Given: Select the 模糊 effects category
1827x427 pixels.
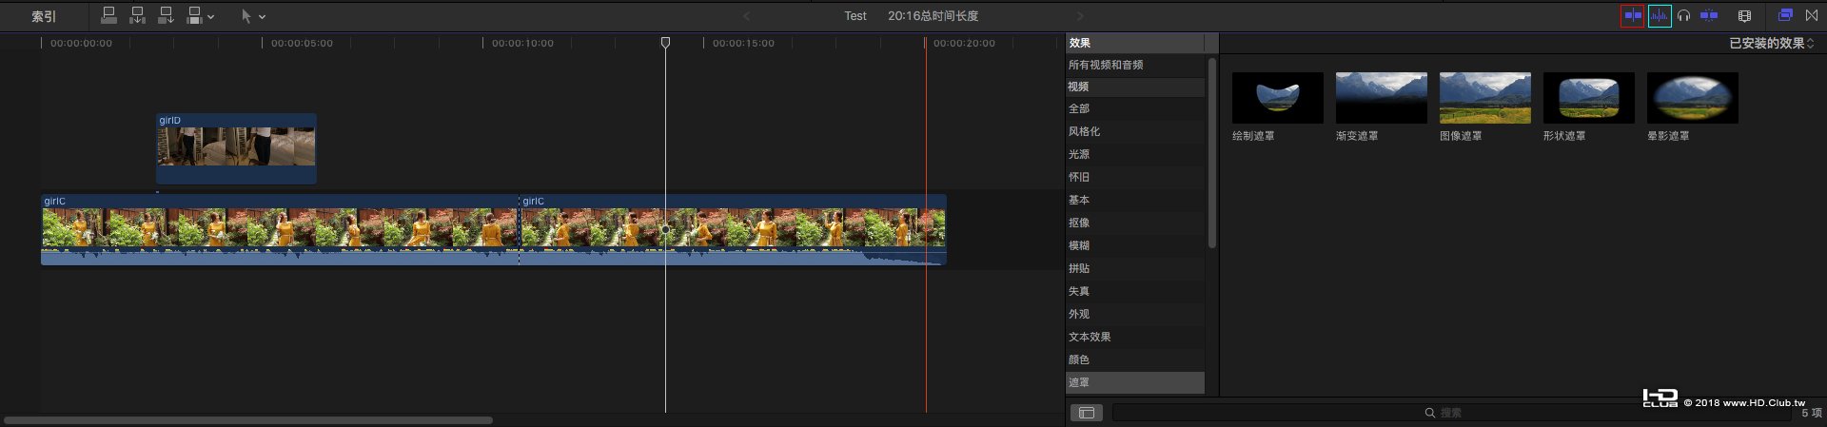Looking at the screenshot, I should [x=1134, y=245].
